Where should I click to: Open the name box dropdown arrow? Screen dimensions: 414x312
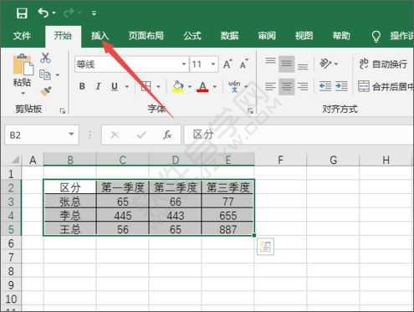click(71, 135)
